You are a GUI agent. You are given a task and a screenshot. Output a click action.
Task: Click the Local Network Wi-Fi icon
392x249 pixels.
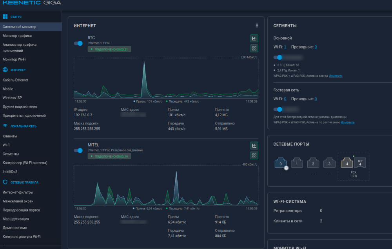coord(5,126)
